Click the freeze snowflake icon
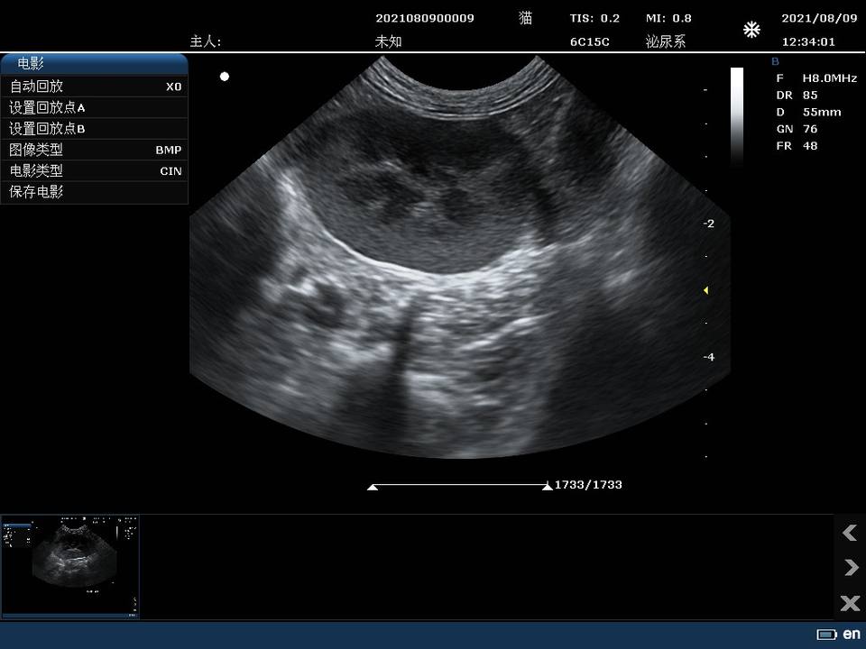866x649 pixels. [x=751, y=29]
